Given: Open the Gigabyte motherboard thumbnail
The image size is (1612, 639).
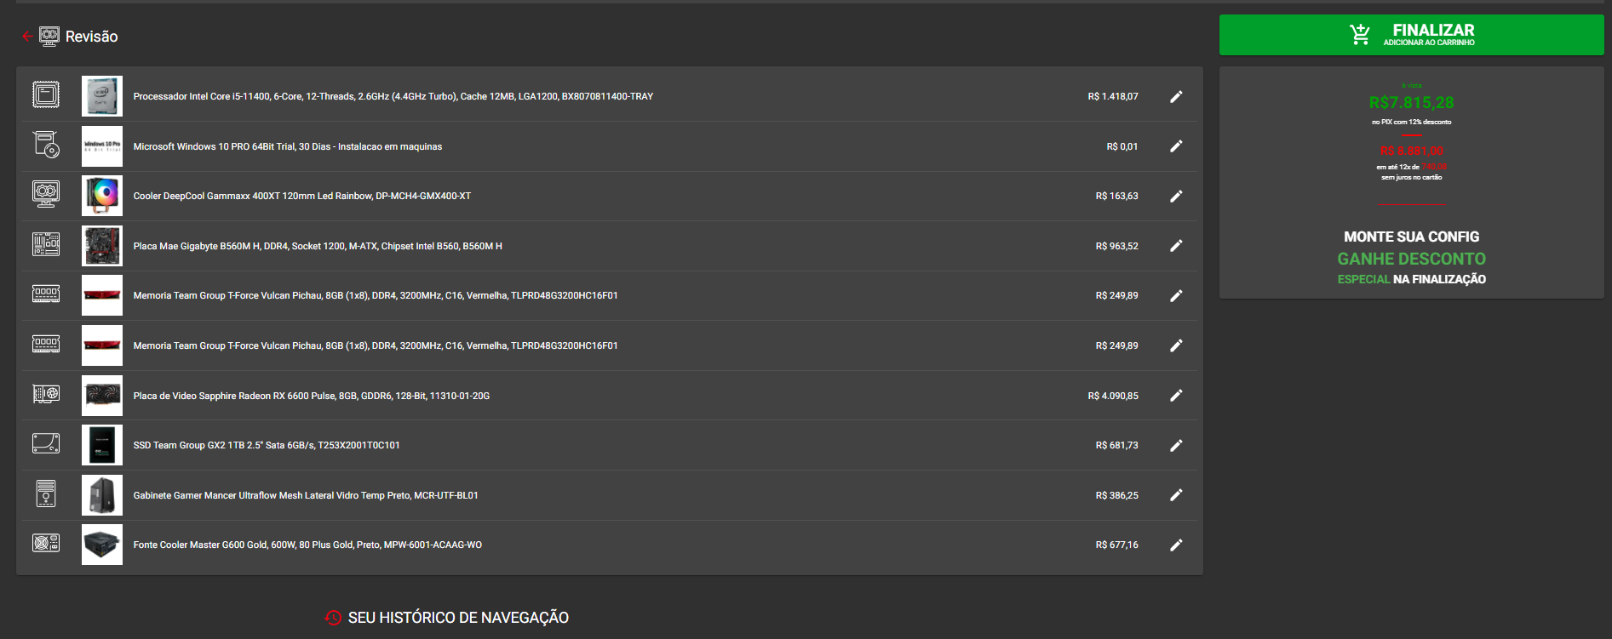Looking at the screenshot, I should click(102, 246).
